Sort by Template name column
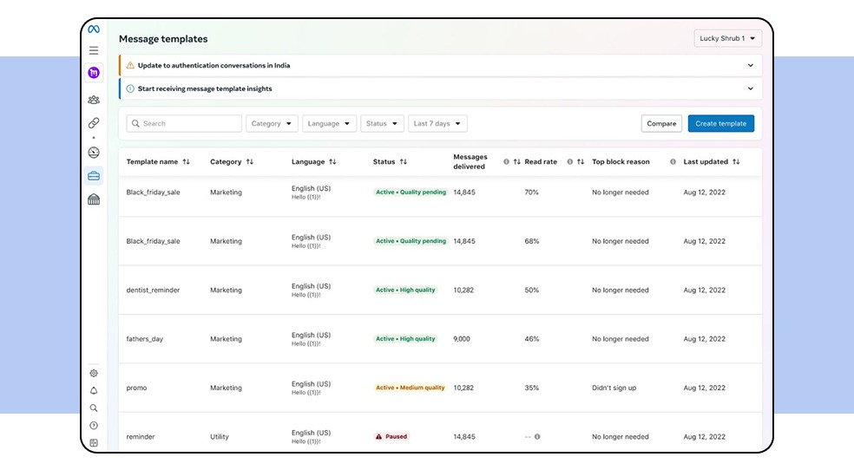This screenshot has height=470, width=854. [x=186, y=162]
